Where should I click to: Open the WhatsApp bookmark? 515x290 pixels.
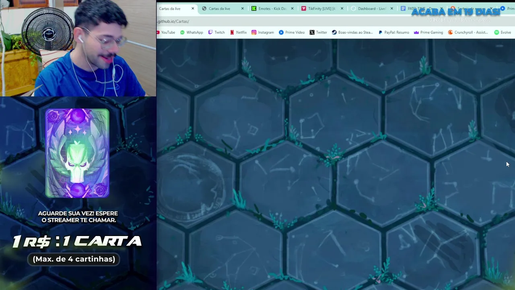pyautogui.click(x=192, y=32)
